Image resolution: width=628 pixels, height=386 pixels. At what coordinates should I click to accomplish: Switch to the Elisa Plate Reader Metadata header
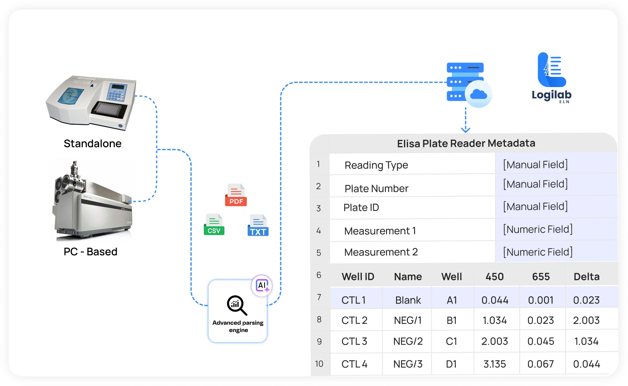[x=466, y=143]
